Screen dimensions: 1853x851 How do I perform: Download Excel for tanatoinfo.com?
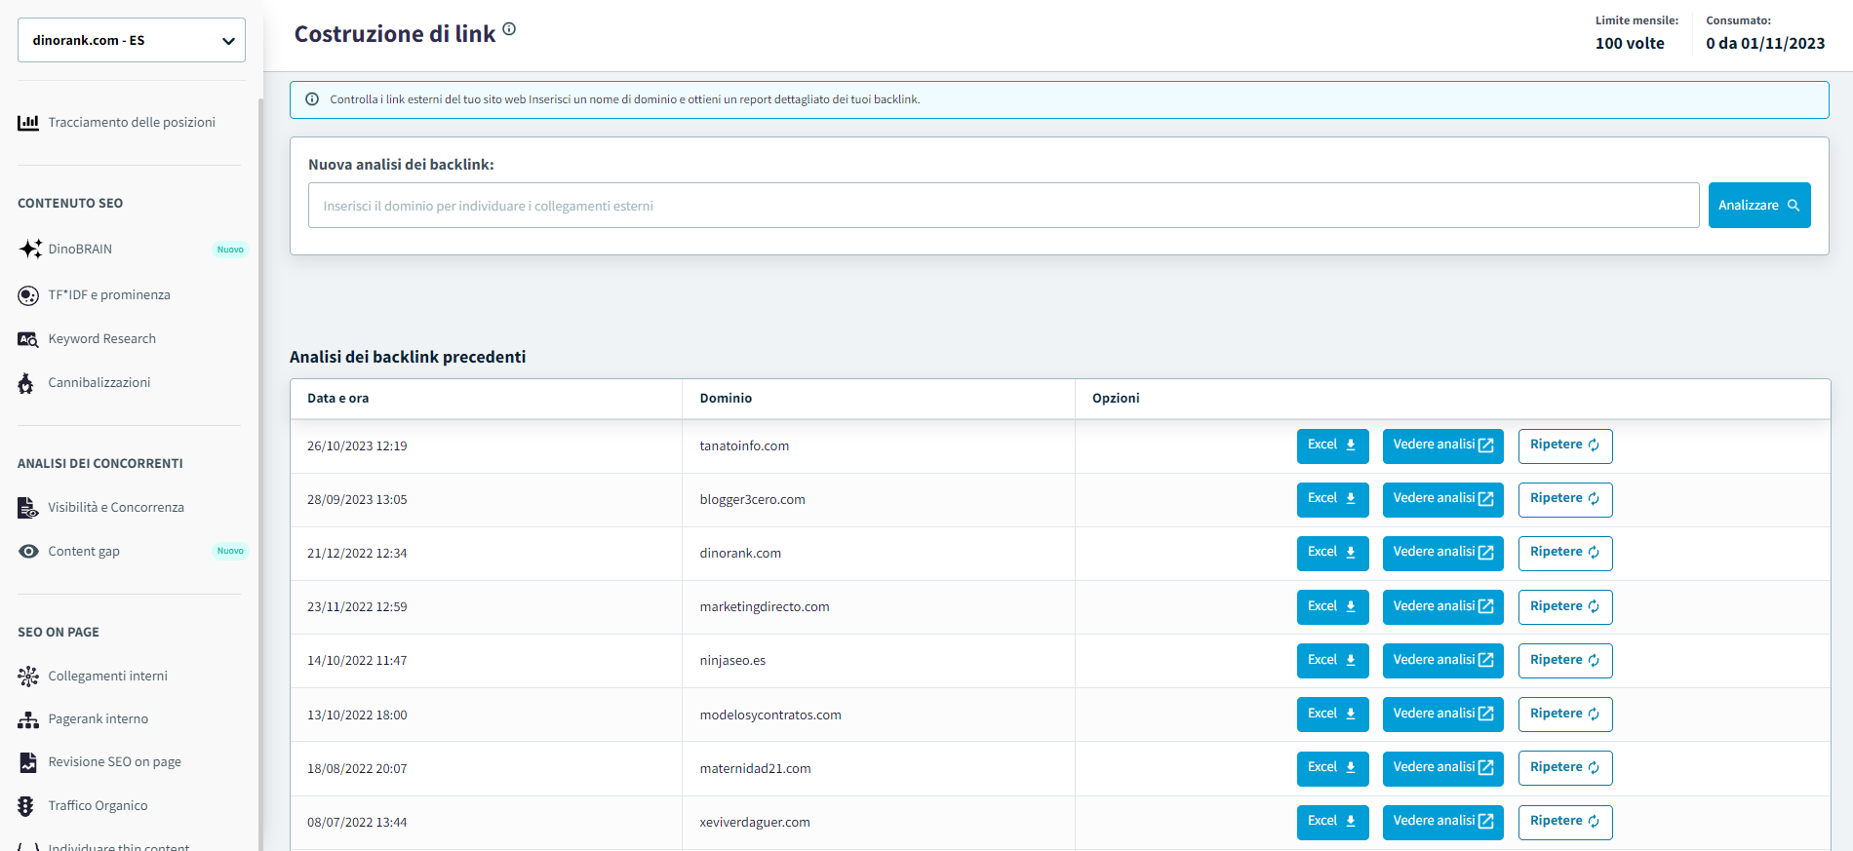click(x=1332, y=445)
